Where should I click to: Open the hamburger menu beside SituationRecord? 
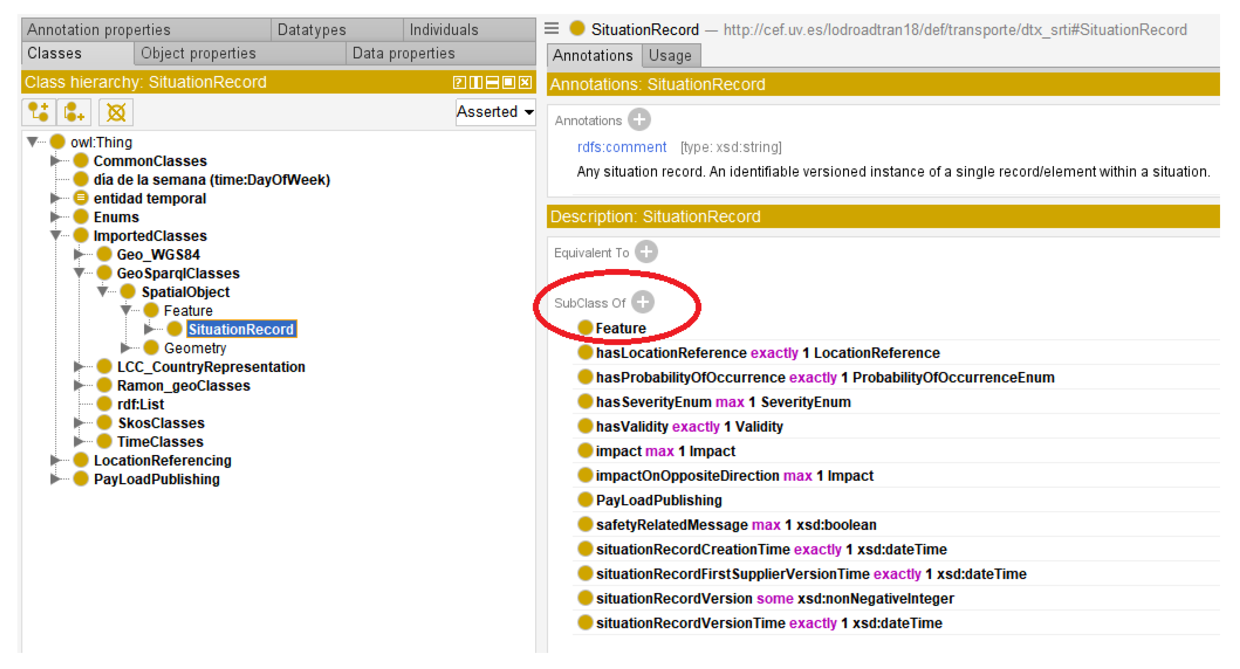coord(552,29)
